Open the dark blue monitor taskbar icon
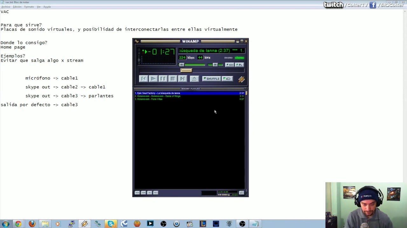Screen dimensions: 407x228 (x=216, y=224)
